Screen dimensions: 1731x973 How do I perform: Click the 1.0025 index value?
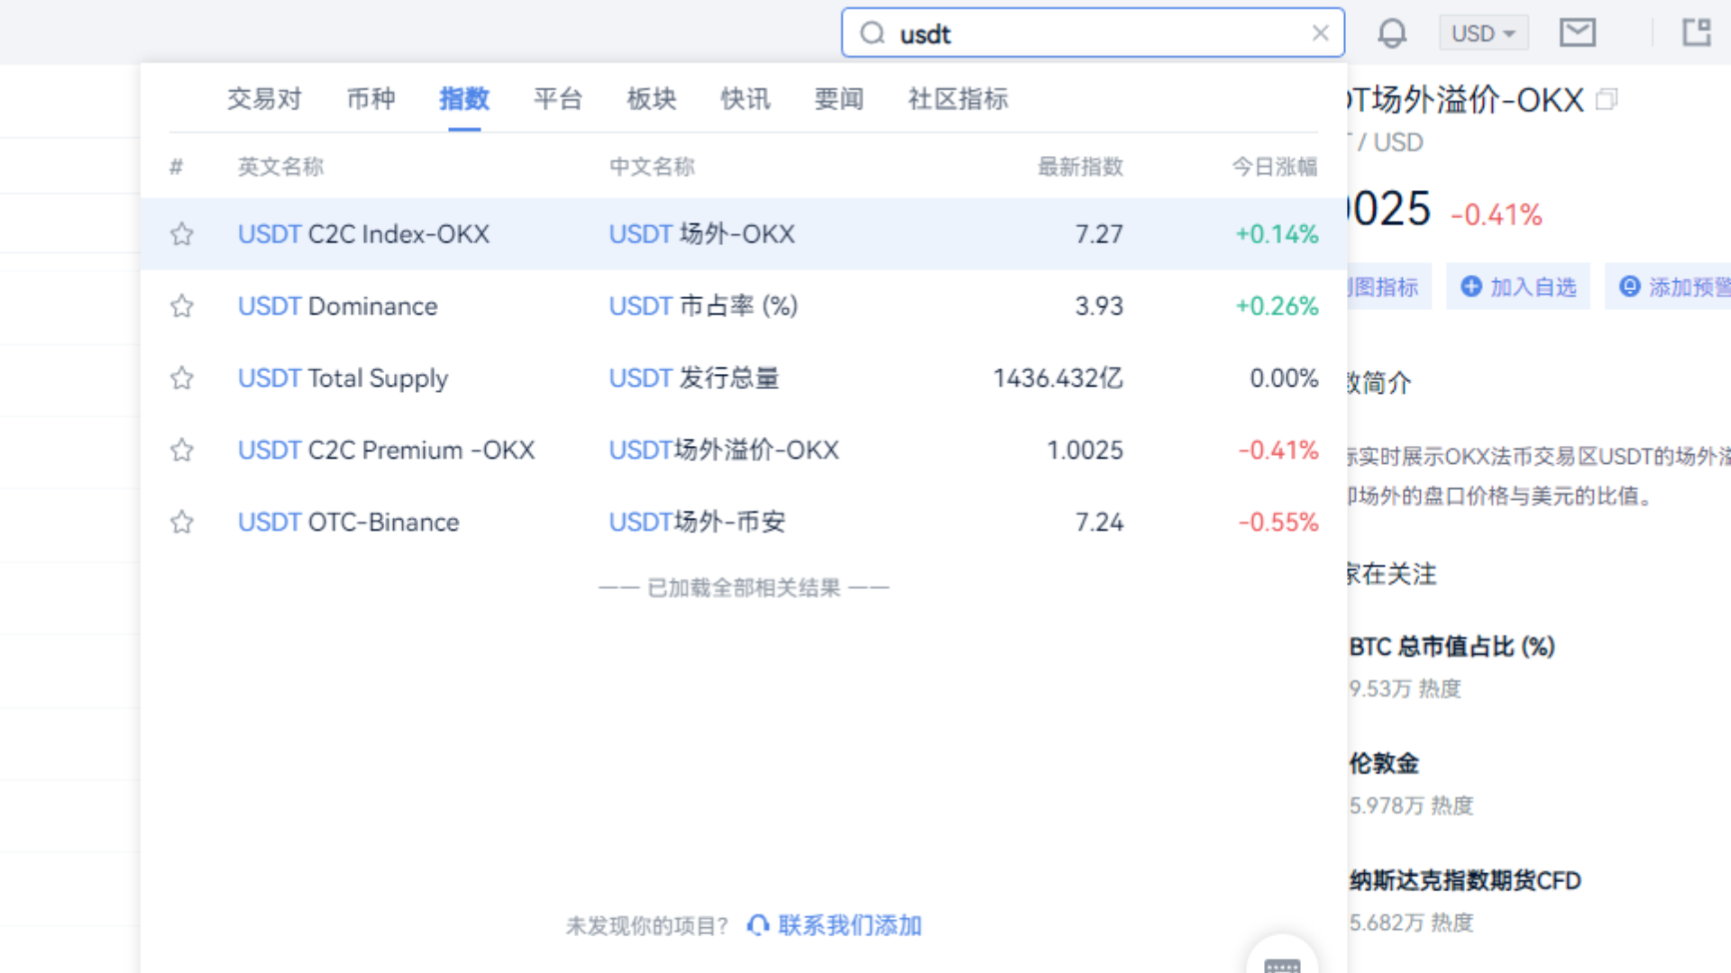tap(1085, 450)
